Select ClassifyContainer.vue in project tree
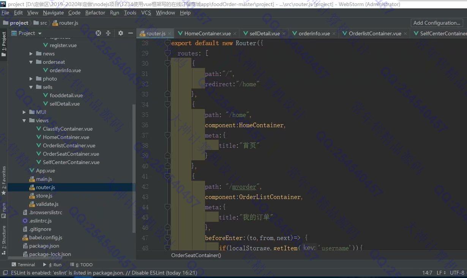The image size is (467, 278). (x=68, y=129)
